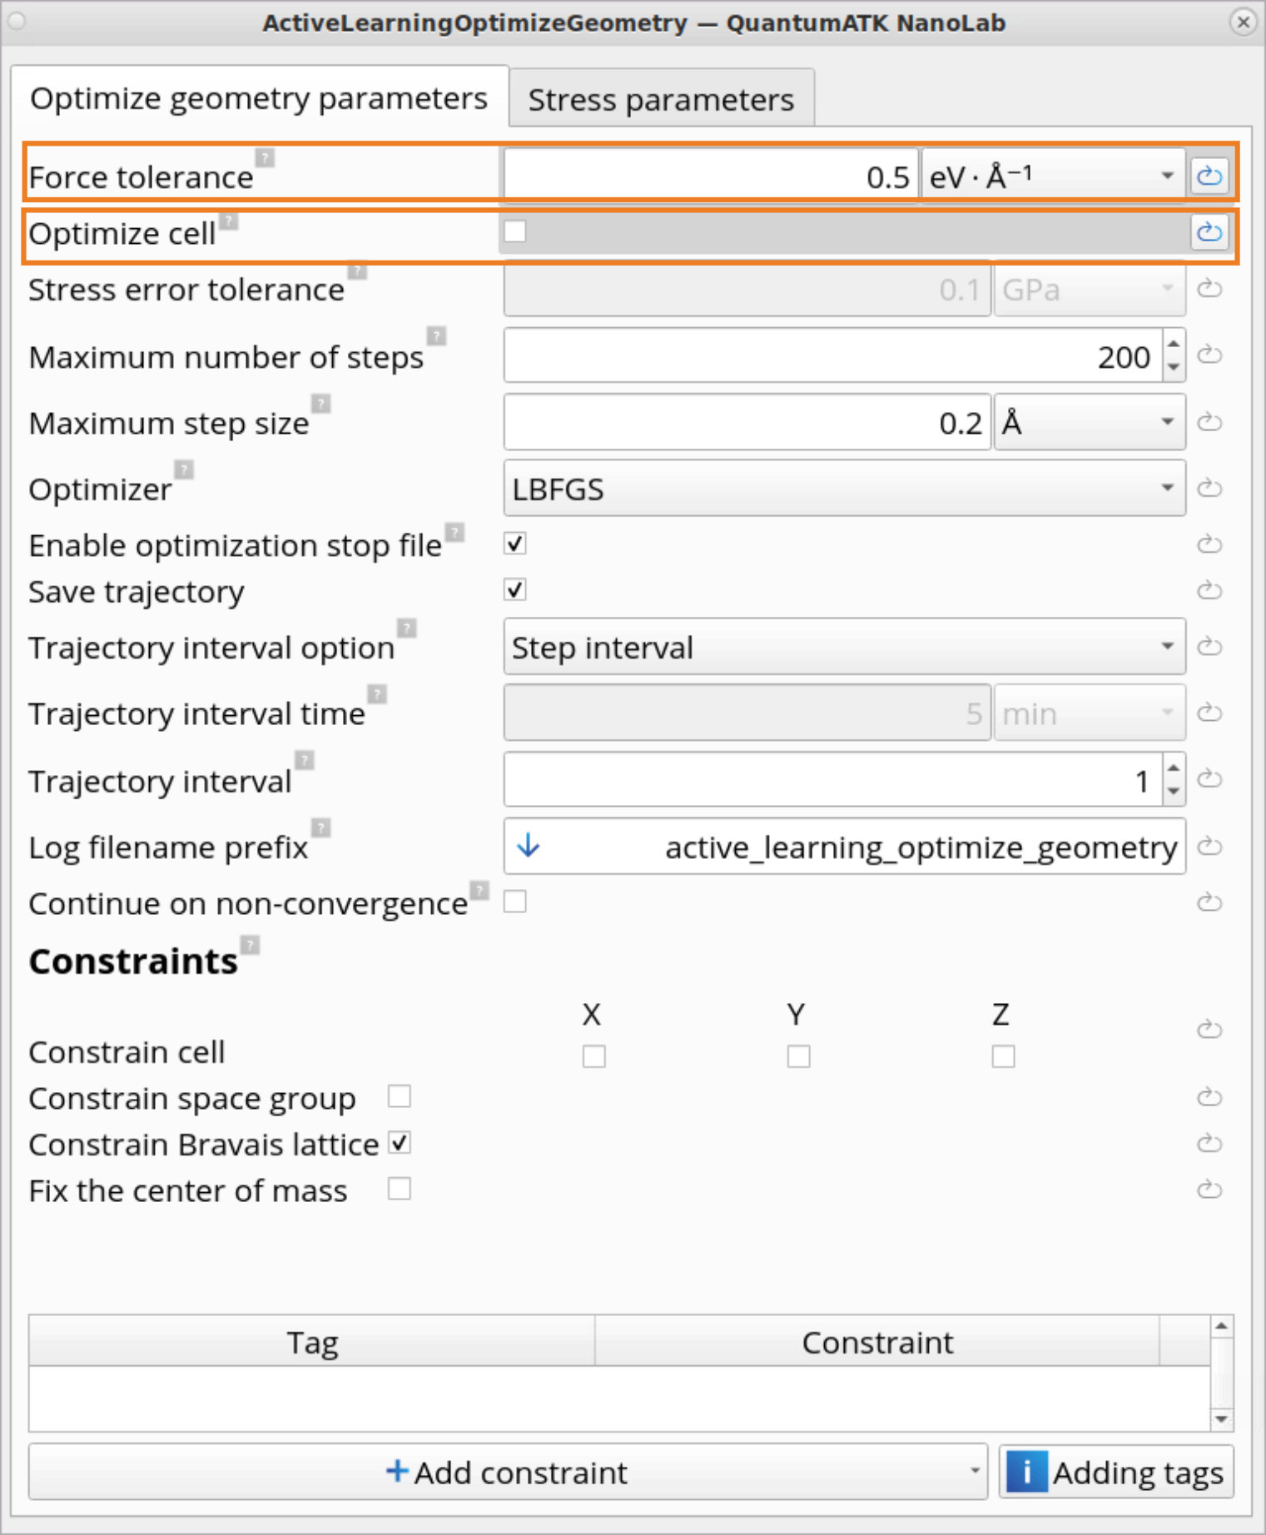Reset Trajectory interval spinner value

[1209, 779]
